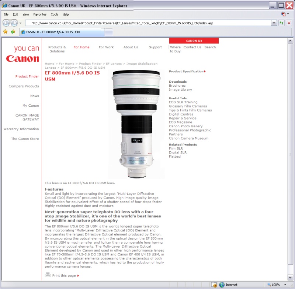Click the vertical scrollbar down arrow

(x=290, y=277)
